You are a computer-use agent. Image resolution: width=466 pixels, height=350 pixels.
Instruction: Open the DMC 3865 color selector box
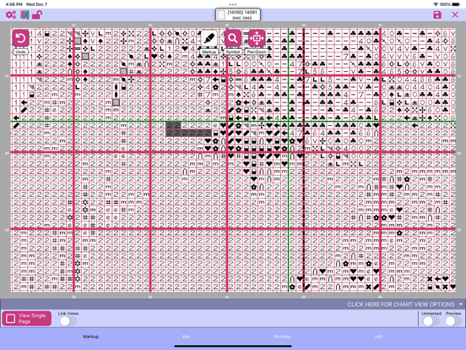238,15
